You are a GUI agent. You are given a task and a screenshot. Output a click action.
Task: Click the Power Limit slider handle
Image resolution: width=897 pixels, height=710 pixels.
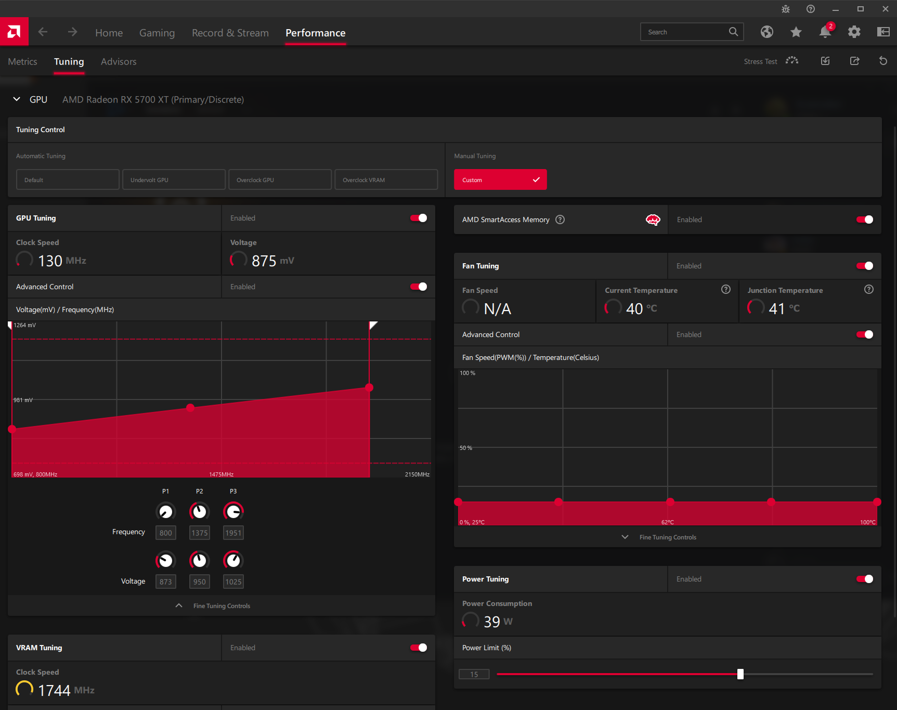click(740, 674)
